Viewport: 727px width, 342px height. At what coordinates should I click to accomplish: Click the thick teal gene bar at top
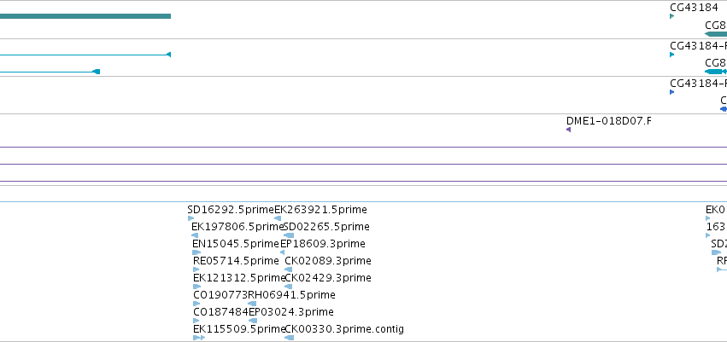coord(85,16)
